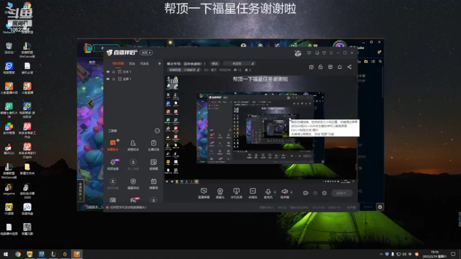Add a 摄像头 camera source
This screenshot has height=259, width=461.
coord(220,193)
